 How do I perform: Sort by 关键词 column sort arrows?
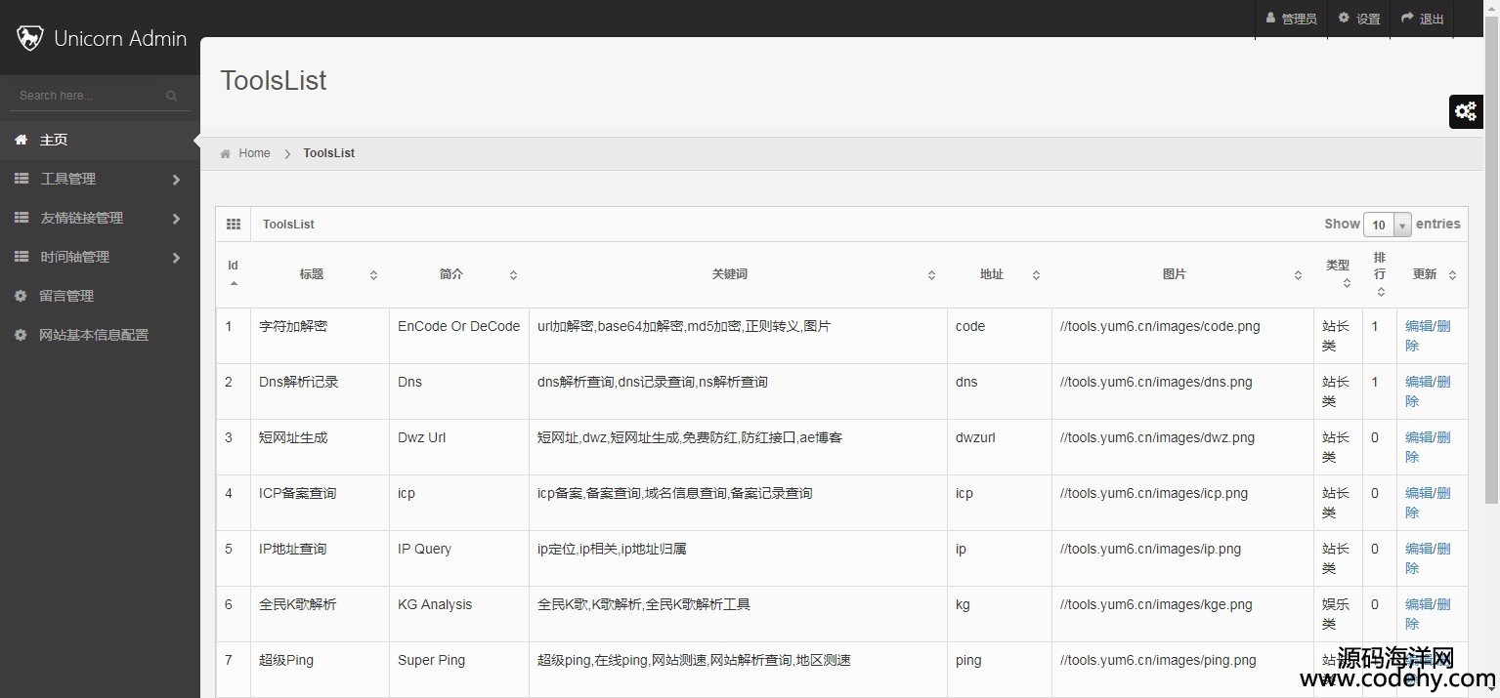(931, 275)
